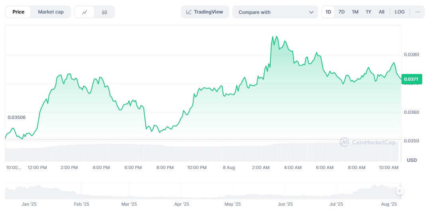Switch to candlestick chart icon
The height and width of the screenshot is (212, 427).
(x=104, y=12)
